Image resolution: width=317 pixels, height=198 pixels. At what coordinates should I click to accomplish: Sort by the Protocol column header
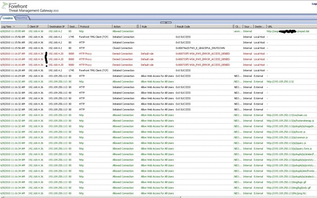coord(95,27)
